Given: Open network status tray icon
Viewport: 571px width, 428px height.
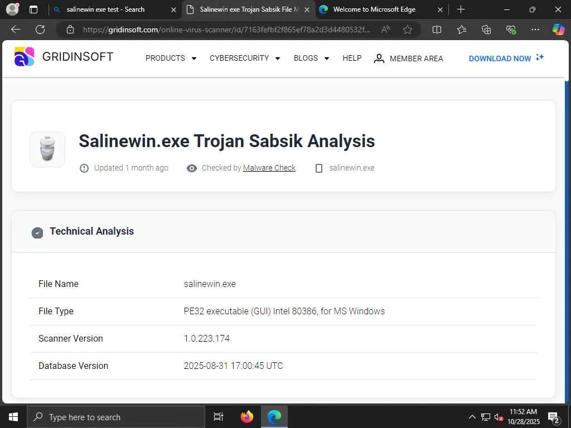Looking at the screenshot, I should [486, 417].
